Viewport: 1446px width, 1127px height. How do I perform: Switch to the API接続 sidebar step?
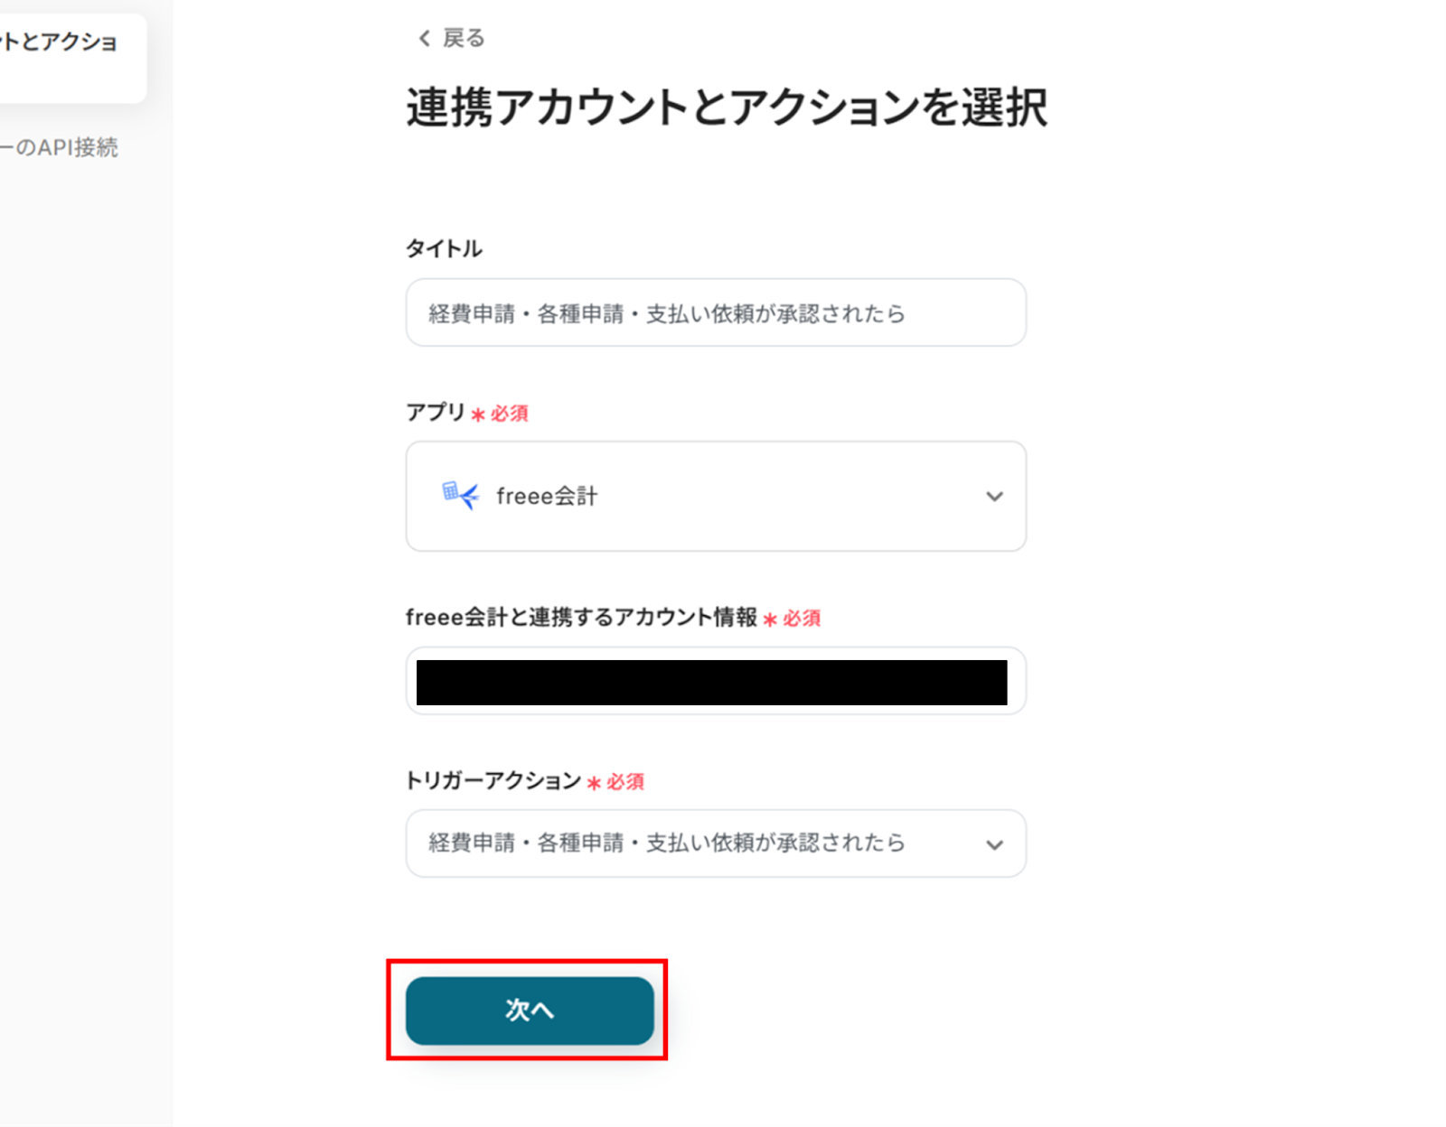[x=60, y=147]
